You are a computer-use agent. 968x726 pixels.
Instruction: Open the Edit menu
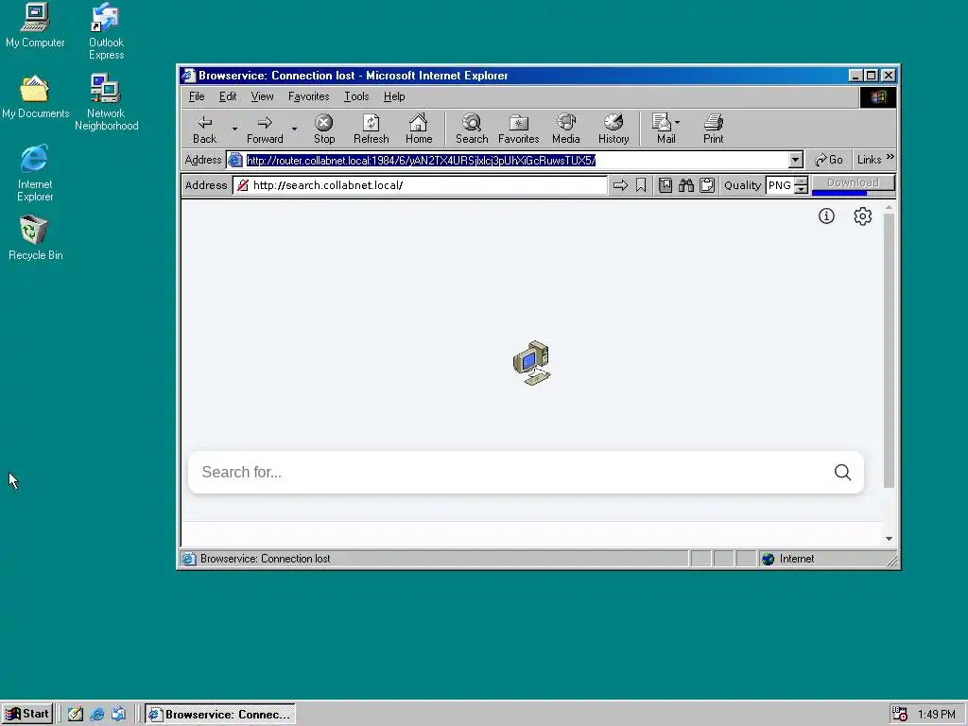pos(227,96)
